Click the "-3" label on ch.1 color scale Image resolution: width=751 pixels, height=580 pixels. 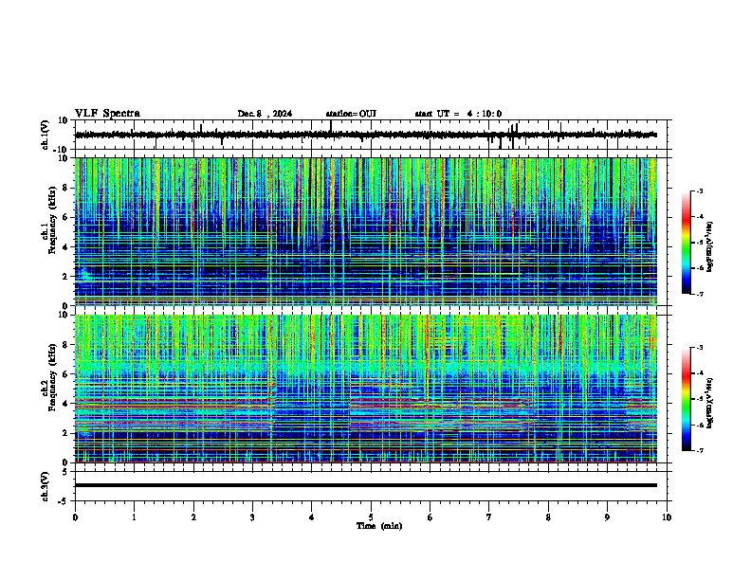[x=700, y=190]
